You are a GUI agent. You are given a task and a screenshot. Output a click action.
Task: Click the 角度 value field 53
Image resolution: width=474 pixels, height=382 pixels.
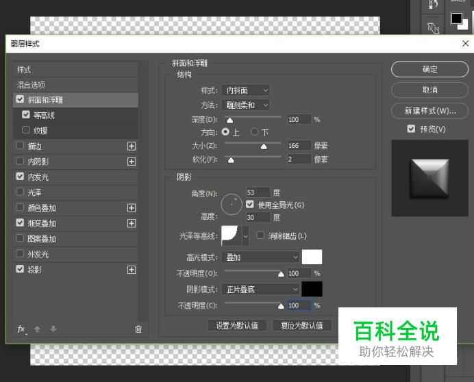point(258,192)
